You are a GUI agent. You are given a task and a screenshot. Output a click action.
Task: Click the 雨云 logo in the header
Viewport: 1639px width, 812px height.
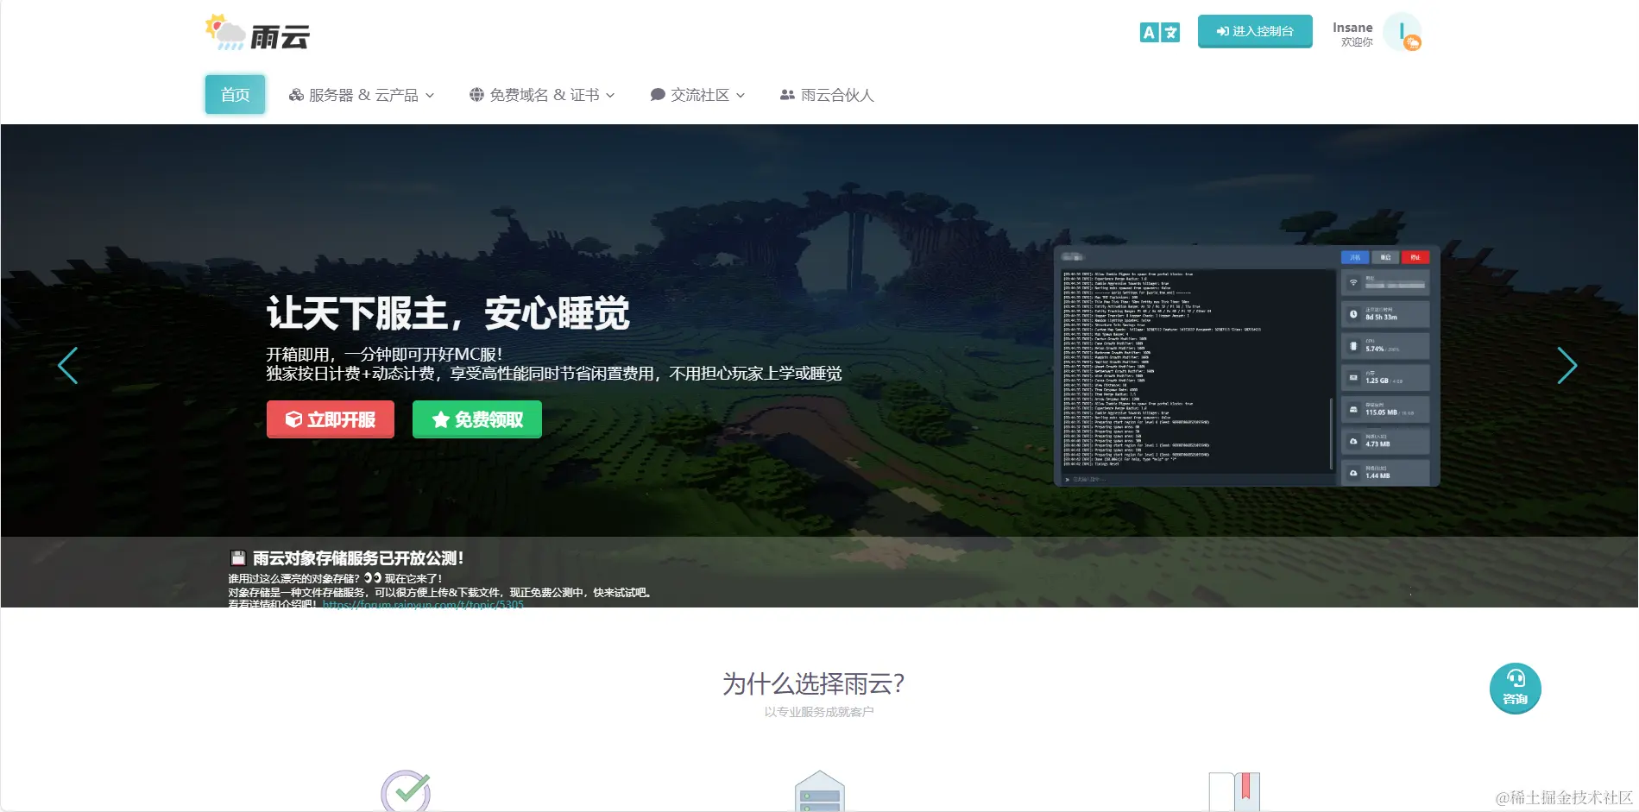coord(257,33)
